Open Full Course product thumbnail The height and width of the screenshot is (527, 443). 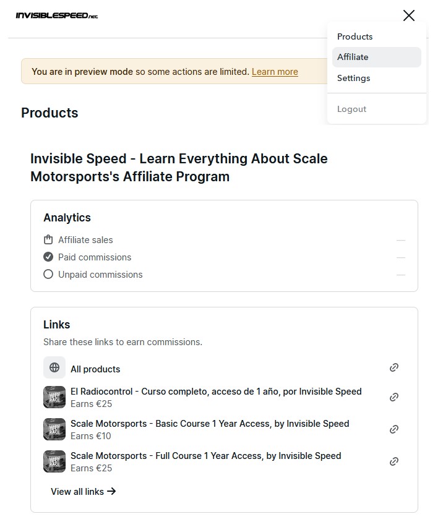tap(54, 461)
